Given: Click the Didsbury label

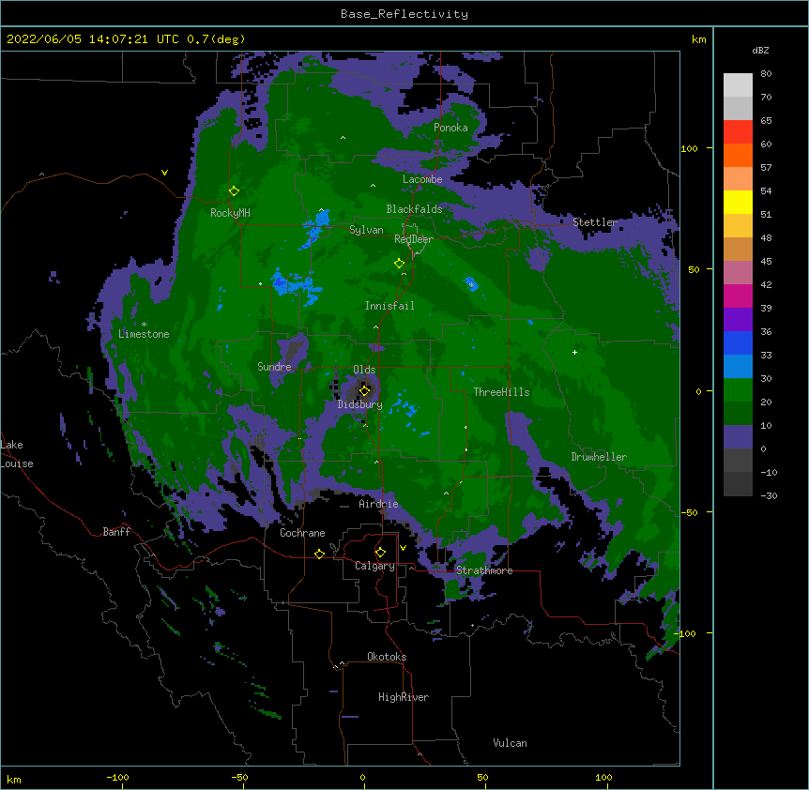Looking at the screenshot, I should [x=359, y=404].
